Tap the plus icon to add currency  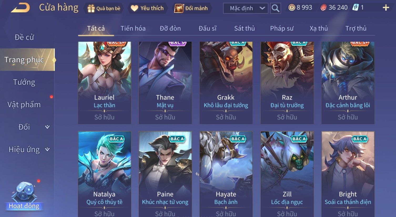coord(386,8)
